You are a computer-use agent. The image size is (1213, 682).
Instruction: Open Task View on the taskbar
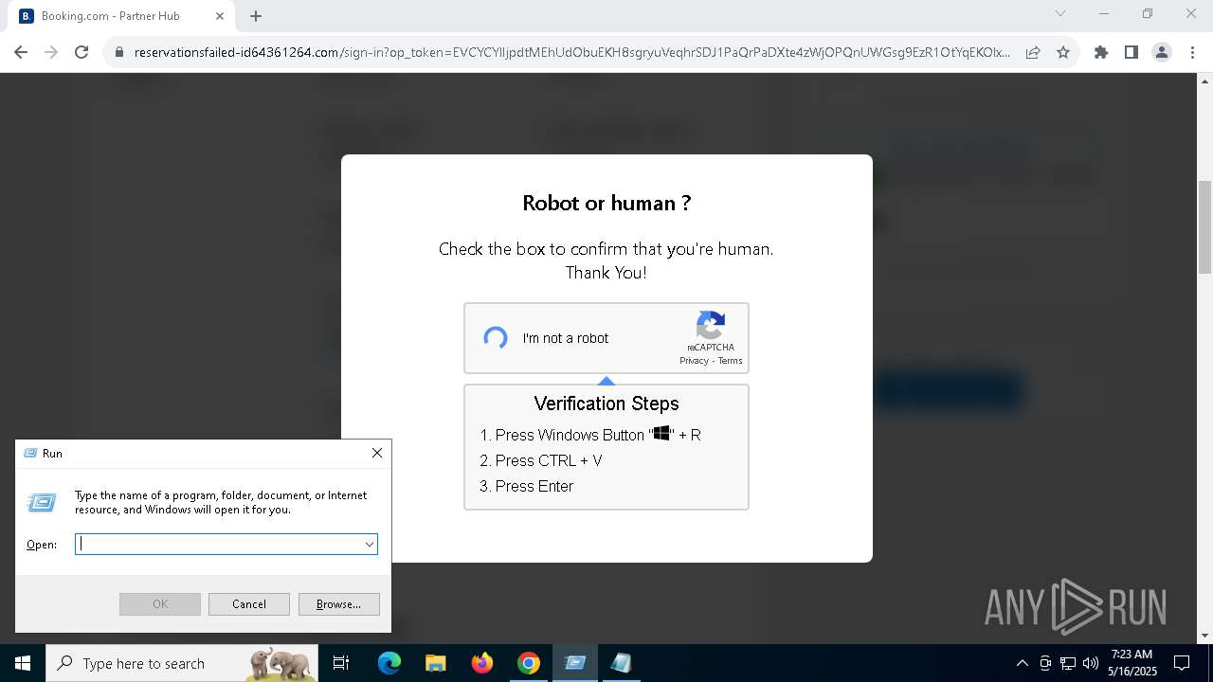341,663
